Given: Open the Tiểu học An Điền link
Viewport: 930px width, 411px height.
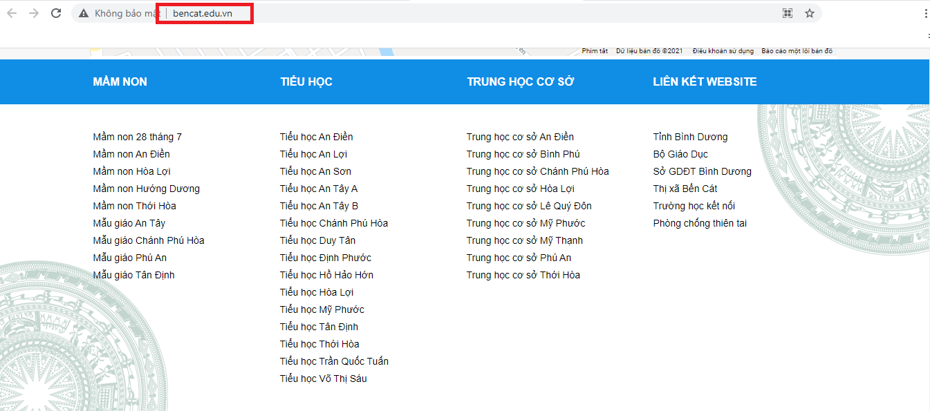Looking at the screenshot, I should [317, 137].
